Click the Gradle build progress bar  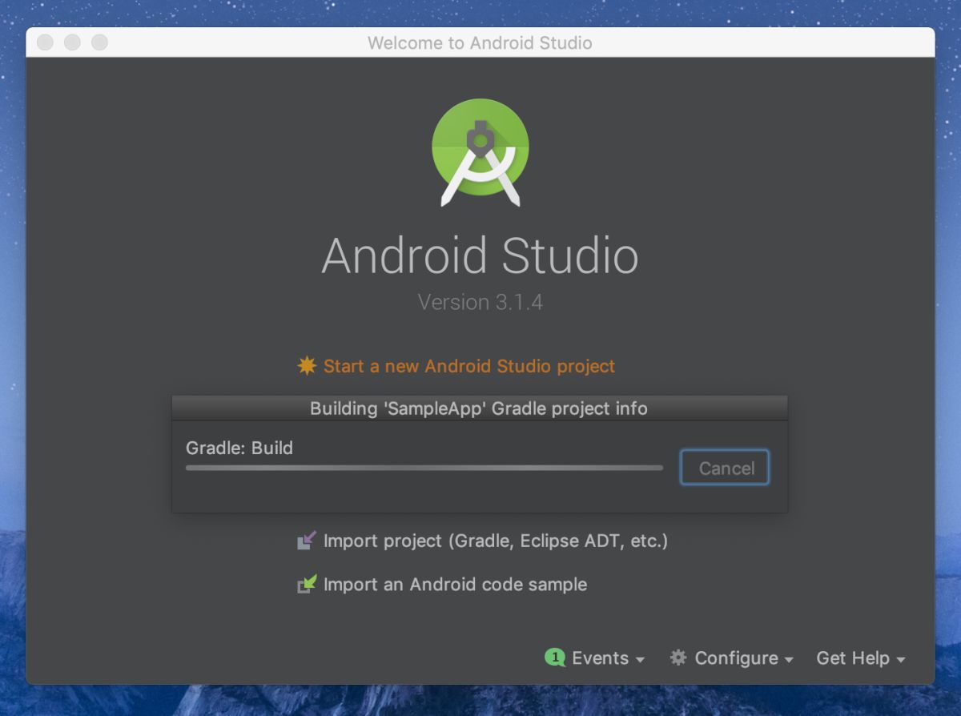pos(424,468)
